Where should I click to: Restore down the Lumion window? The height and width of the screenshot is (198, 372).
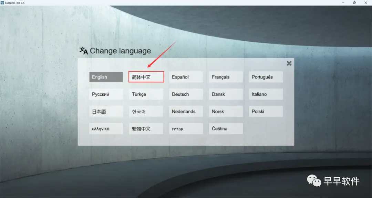pos(354,3)
